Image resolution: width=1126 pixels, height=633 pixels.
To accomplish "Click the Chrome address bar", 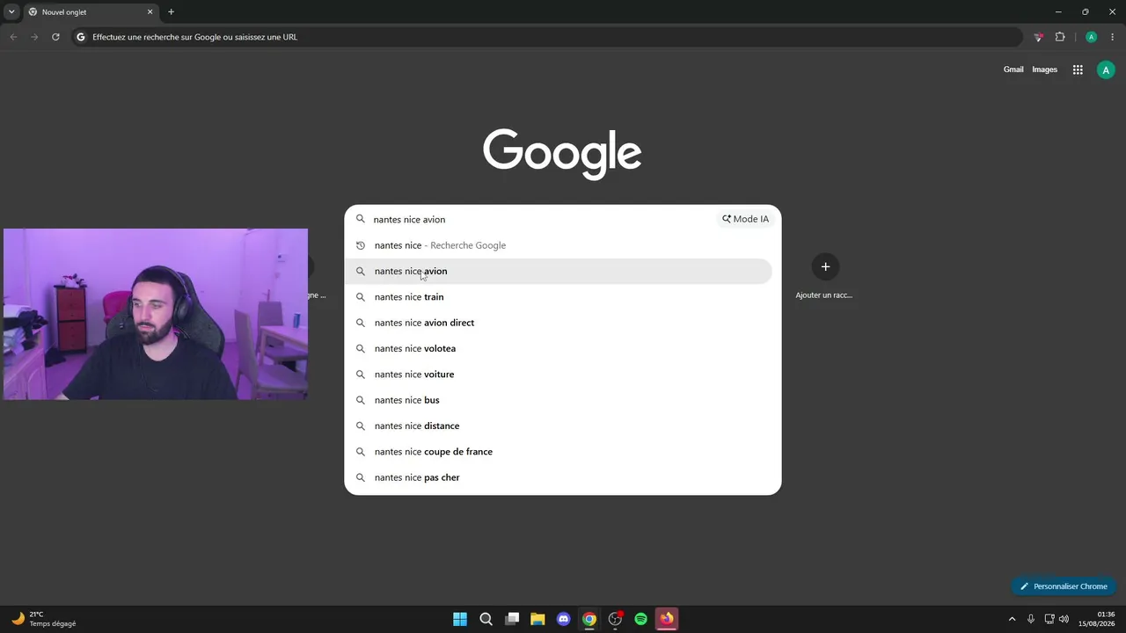I will click(x=545, y=37).
